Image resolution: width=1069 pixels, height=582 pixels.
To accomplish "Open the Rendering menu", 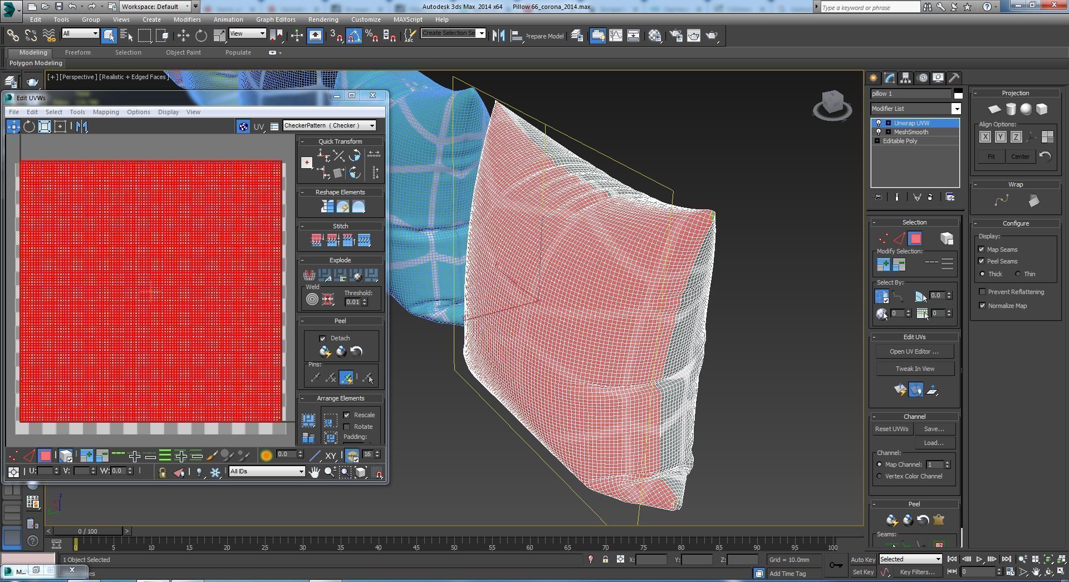I will click(323, 19).
